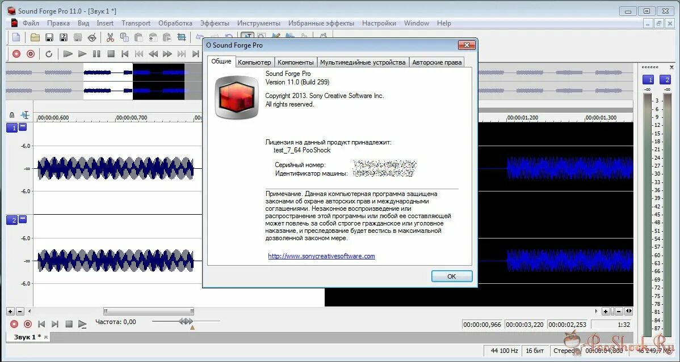Viewport: 680px width, 362px height.
Task: Click Go to End below the waveform
Action: (x=55, y=324)
